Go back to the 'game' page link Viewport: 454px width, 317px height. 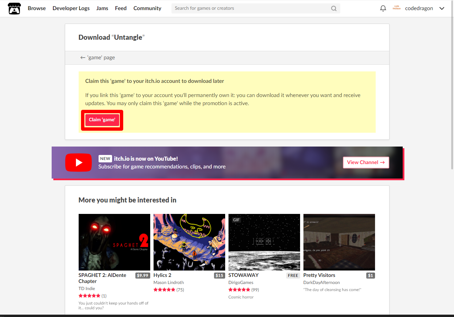98,58
